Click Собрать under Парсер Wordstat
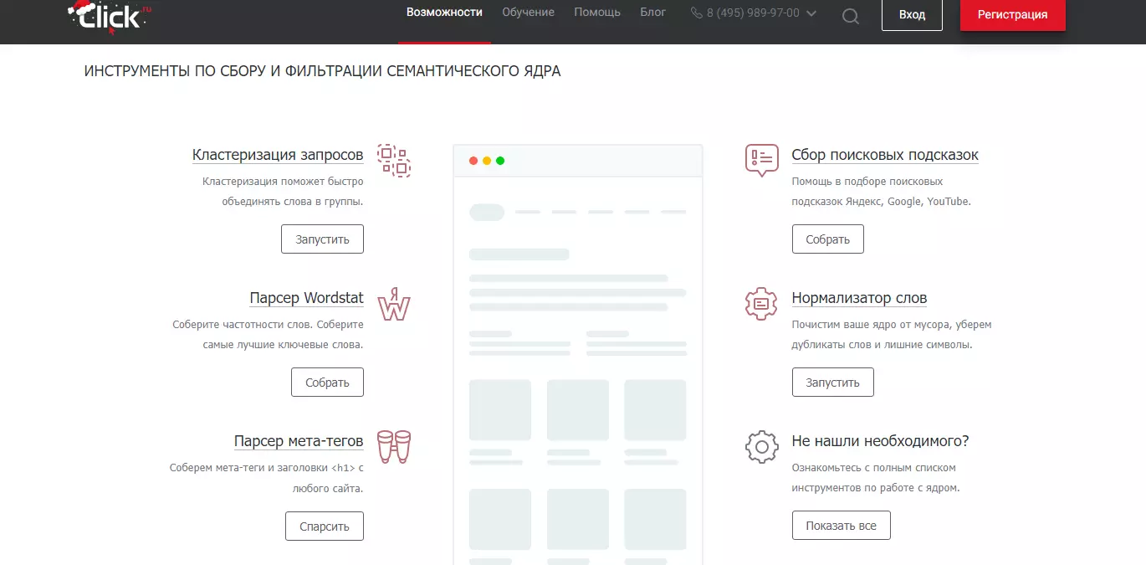The height and width of the screenshot is (565, 1146). [x=327, y=383]
